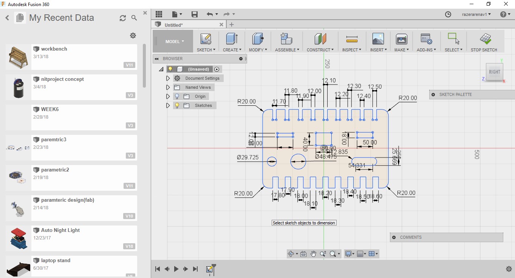This screenshot has width=515, height=278.
Task: Expand the Sketch Palette panel
Action: [x=433, y=95]
